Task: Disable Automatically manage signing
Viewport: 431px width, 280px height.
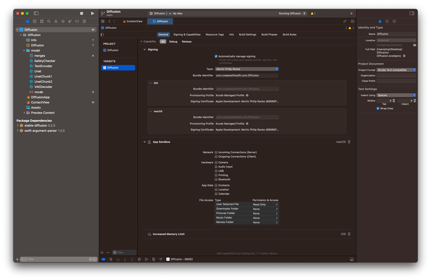Action: (x=216, y=56)
